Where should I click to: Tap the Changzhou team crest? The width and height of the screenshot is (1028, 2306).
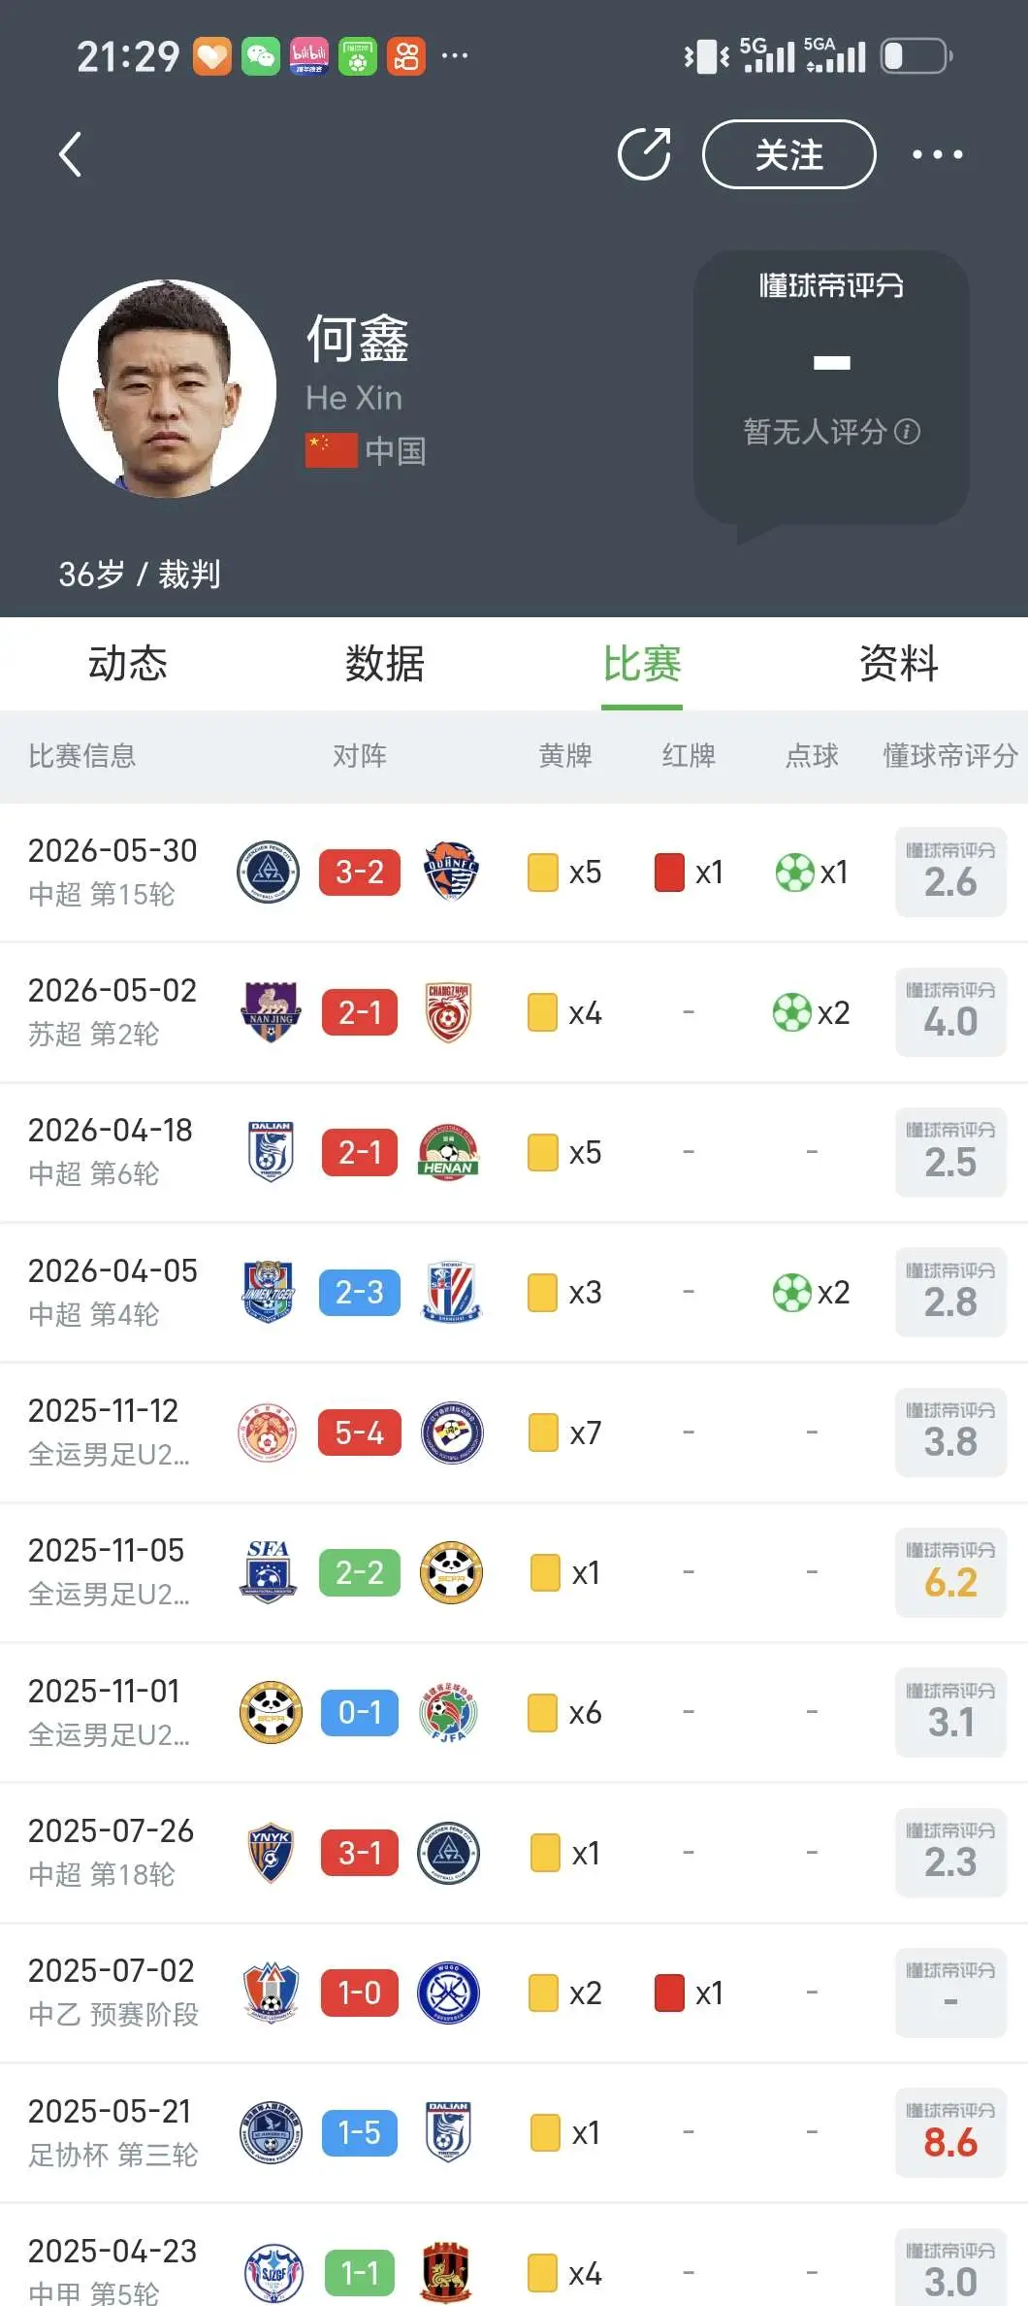tap(448, 1012)
